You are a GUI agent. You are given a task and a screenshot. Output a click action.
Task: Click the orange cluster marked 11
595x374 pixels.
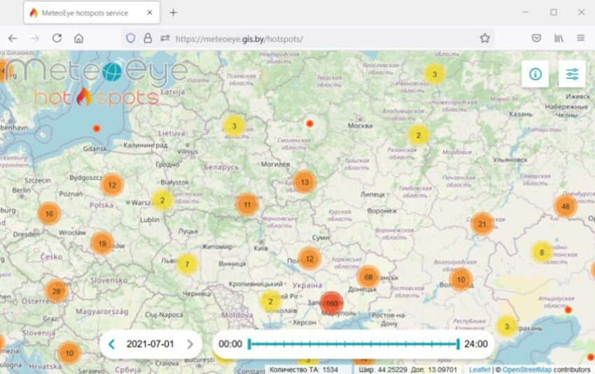coord(247,205)
